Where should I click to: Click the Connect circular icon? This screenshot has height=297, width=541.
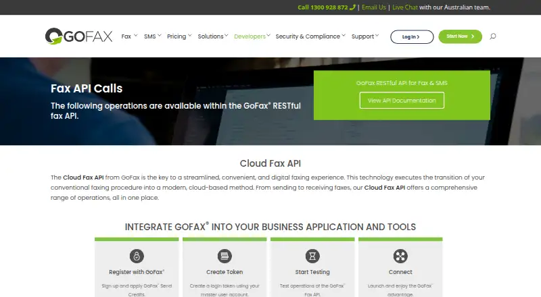point(400,256)
